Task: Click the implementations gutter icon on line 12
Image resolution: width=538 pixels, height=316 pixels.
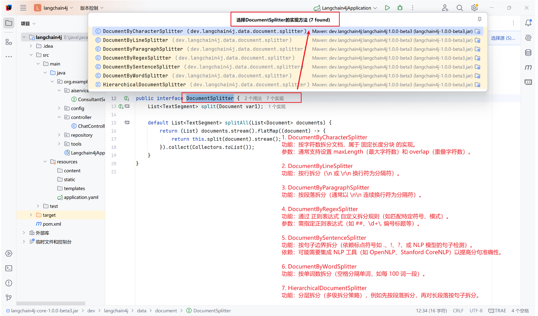Action: [126, 98]
